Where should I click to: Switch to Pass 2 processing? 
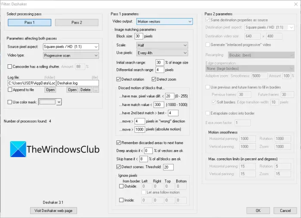[77, 22]
